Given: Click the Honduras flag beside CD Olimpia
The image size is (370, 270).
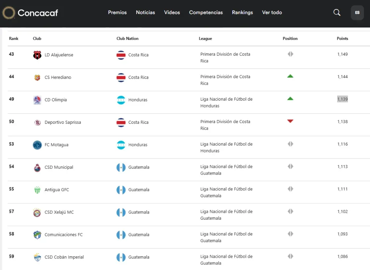Looking at the screenshot, I should click(121, 100).
